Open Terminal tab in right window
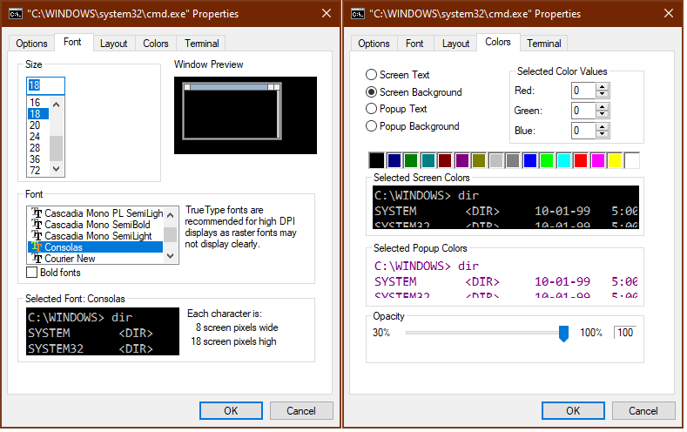 (x=544, y=44)
